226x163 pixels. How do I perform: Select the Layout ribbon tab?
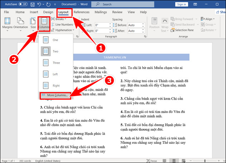coord(63,12)
